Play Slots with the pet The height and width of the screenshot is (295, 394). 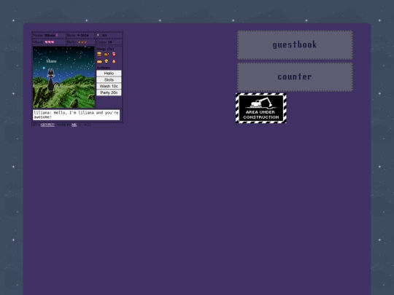tap(109, 80)
